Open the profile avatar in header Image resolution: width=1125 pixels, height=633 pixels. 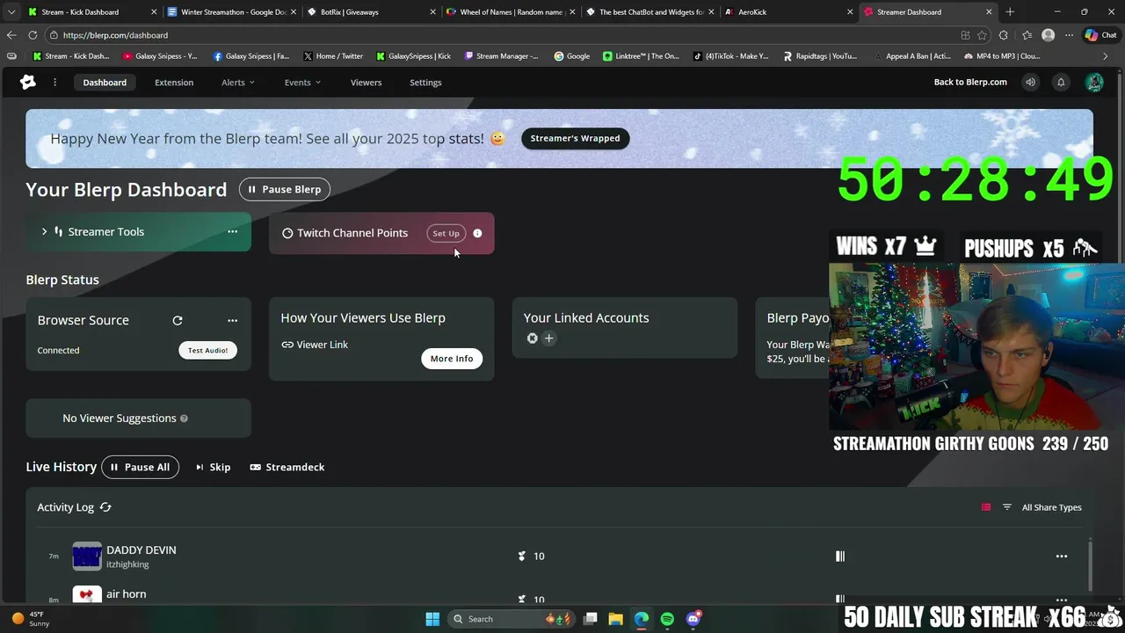pos(1094,82)
